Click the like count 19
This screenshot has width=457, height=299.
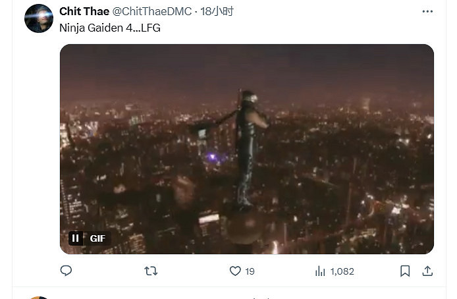[250, 271]
